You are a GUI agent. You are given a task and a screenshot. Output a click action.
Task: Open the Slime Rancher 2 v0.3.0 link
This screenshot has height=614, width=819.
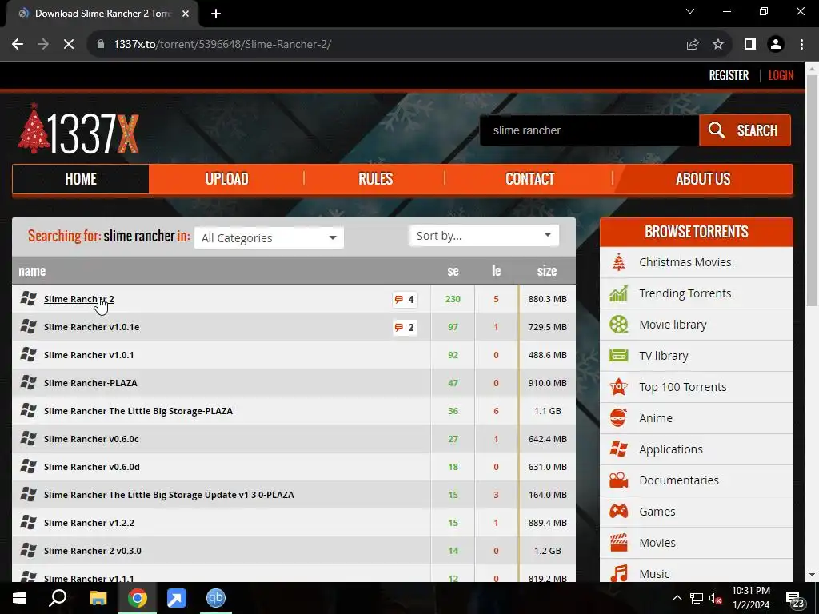93,551
